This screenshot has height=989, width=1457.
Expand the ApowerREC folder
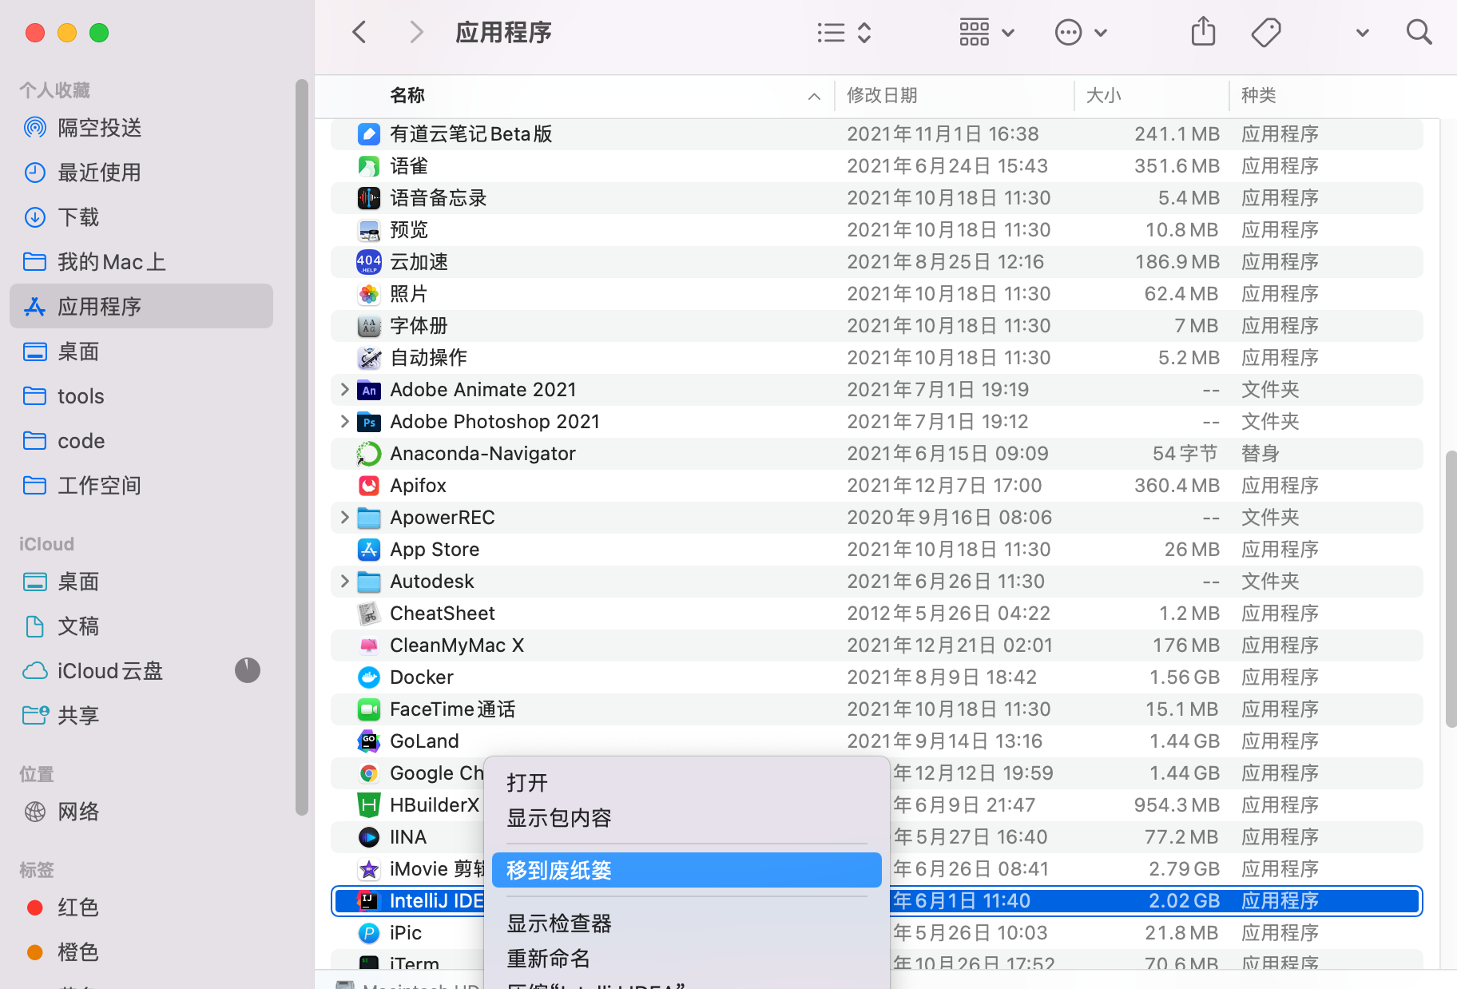pyautogui.click(x=344, y=517)
